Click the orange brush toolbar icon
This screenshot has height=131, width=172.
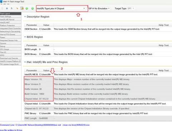17,8
